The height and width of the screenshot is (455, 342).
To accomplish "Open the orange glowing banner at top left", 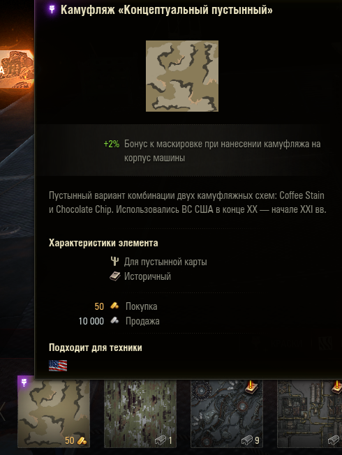I will pyautogui.click(x=17, y=69).
